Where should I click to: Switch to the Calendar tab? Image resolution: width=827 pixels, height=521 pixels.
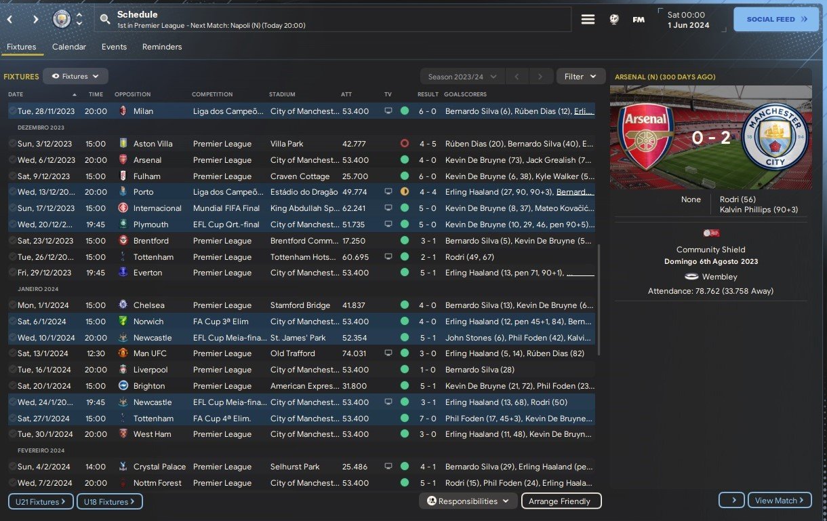click(x=69, y=47)
